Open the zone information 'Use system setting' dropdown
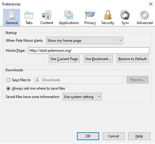The height and width of the screenshot is (144, 155). [x=82, y=97]
